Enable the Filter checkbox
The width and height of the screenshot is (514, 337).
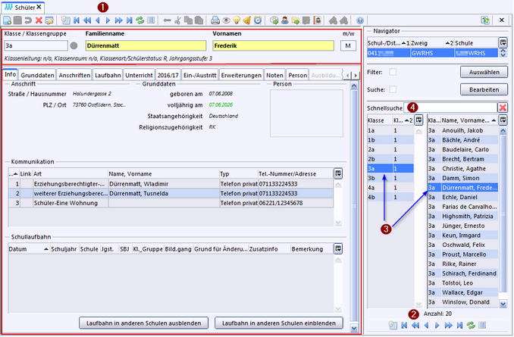[393, 72]
